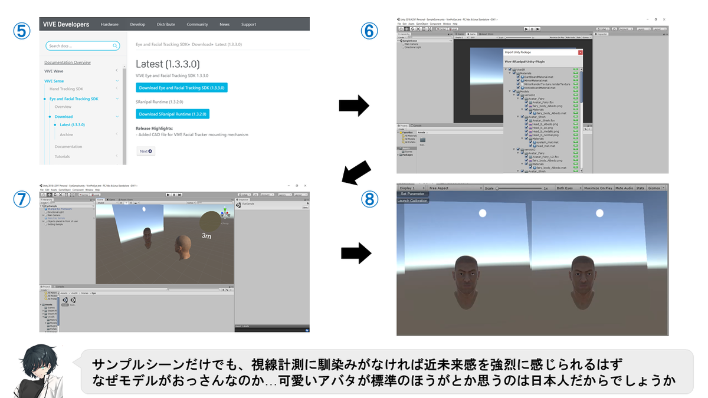Uncheck the ViveSR root folder checkbox
708x398 pixels.
click(510, 69)
